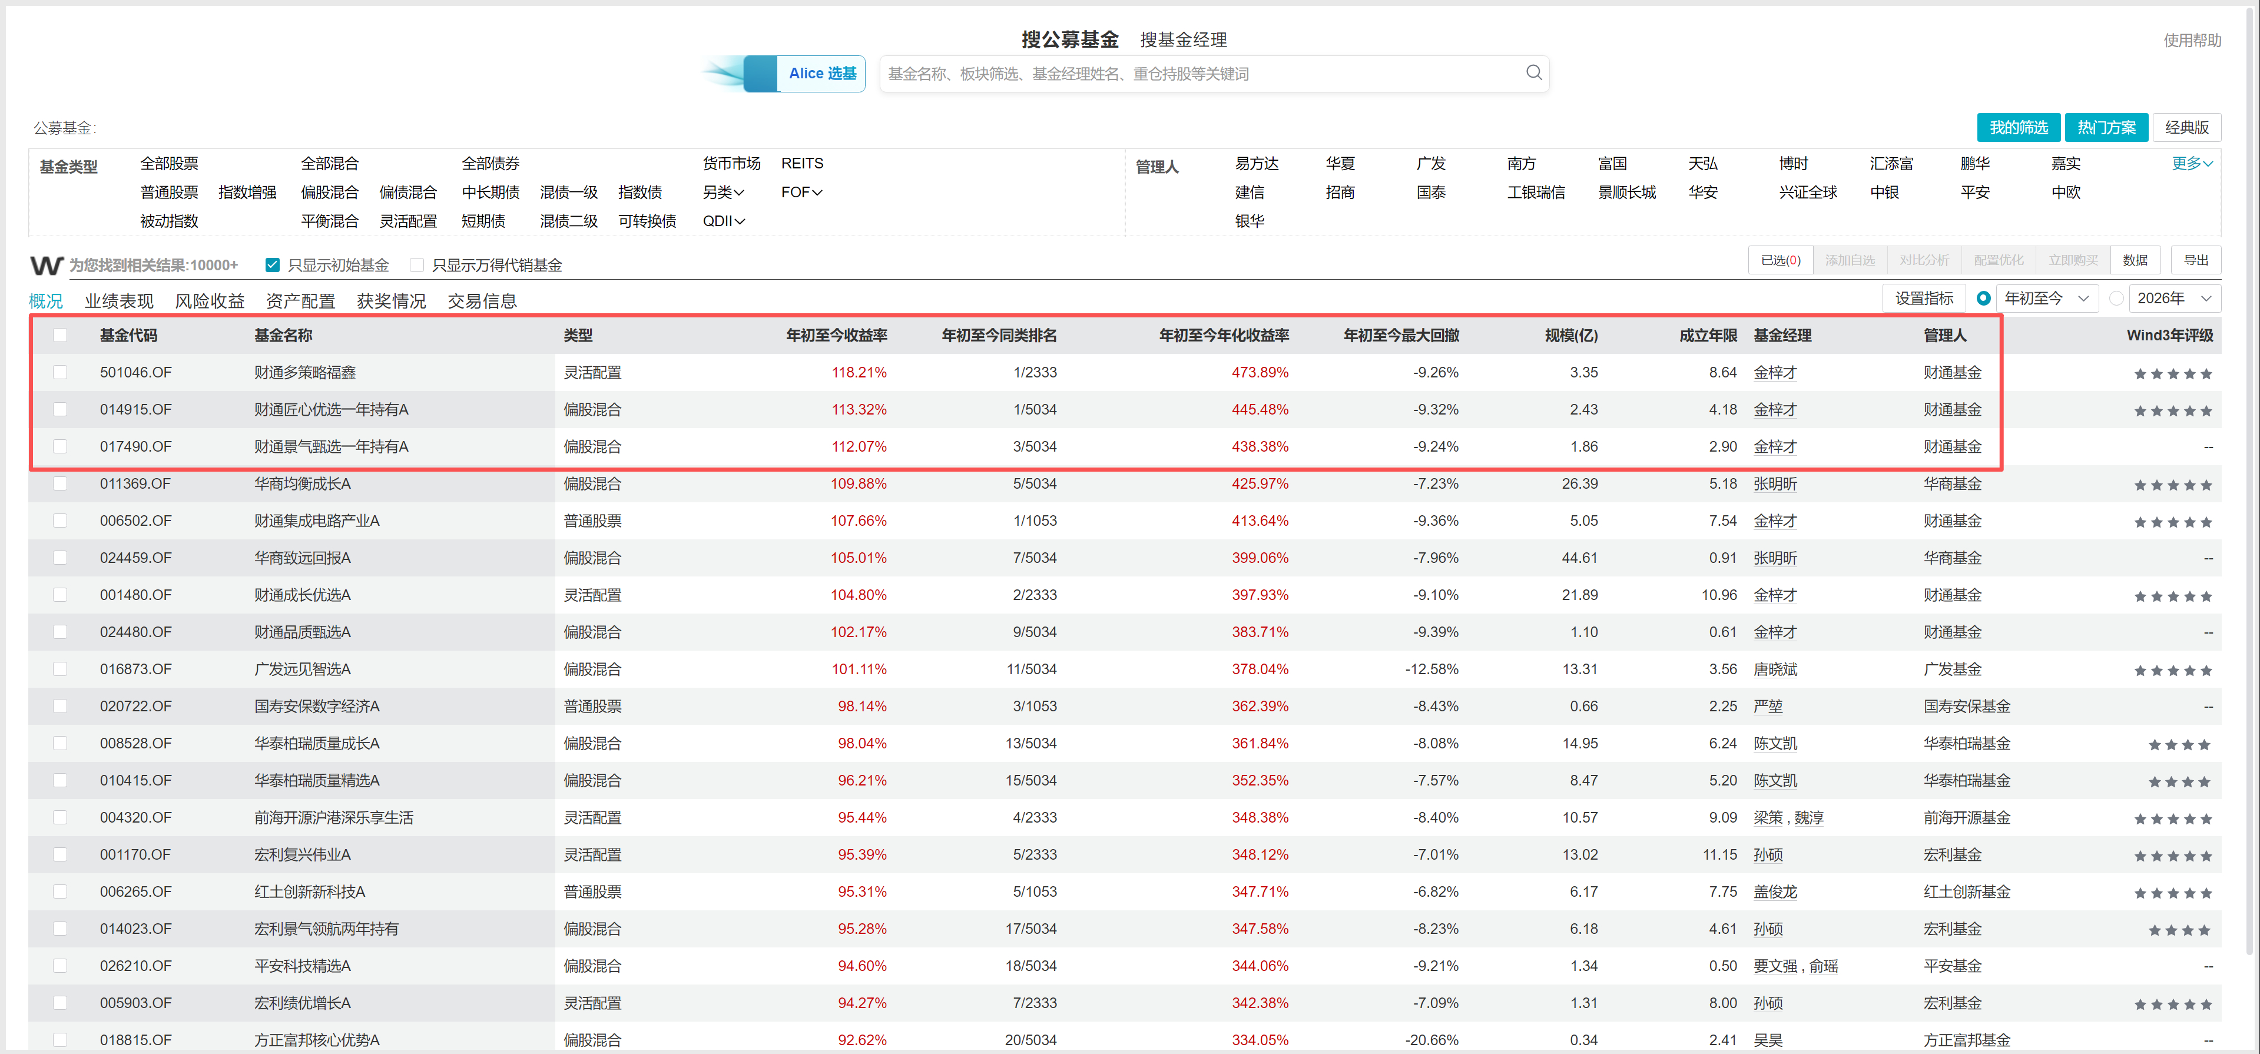Image resolution: width=2260 pixels, height=1054 pixels.
Task: Expand the QDII fund type dropdown
Action: coord(724,221)
